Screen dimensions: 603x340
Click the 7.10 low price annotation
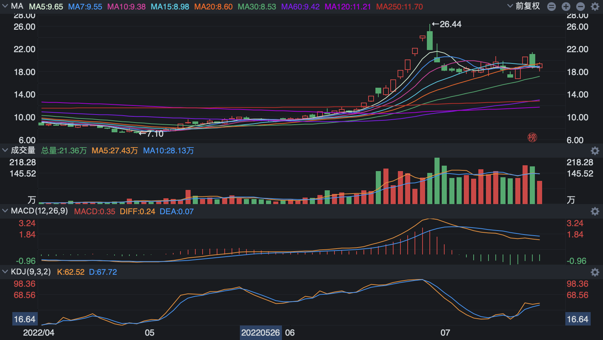click(152, 134)
